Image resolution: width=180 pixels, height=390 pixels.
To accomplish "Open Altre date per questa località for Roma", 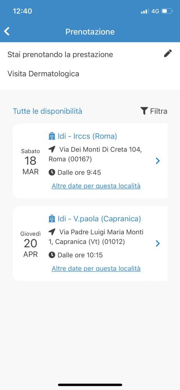I will point(96,186).
